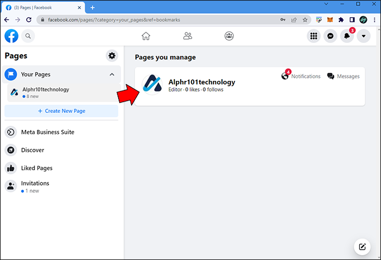Click the address bar URL

[114, 20]
